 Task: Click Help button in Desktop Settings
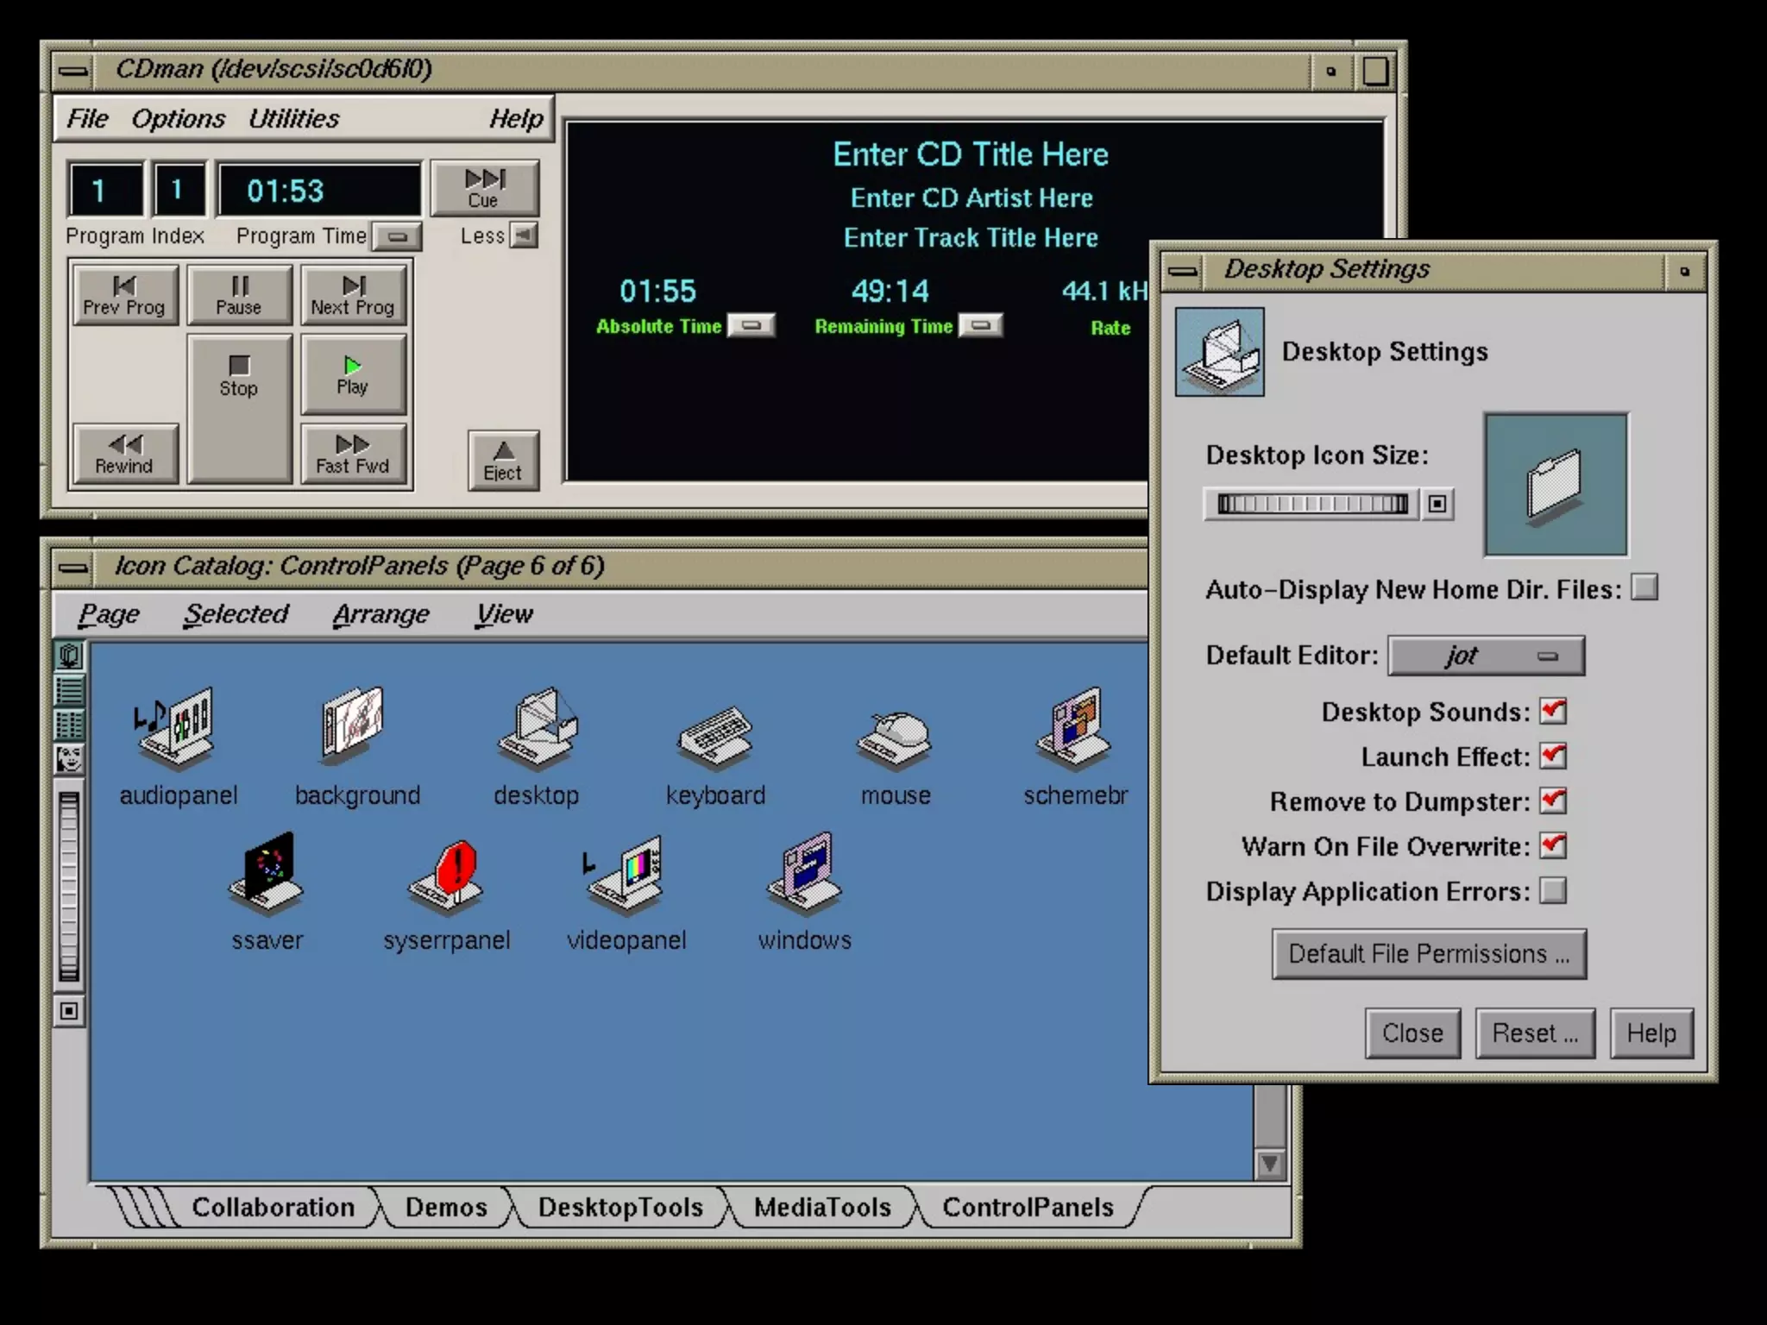(x=1651, y=1033)
